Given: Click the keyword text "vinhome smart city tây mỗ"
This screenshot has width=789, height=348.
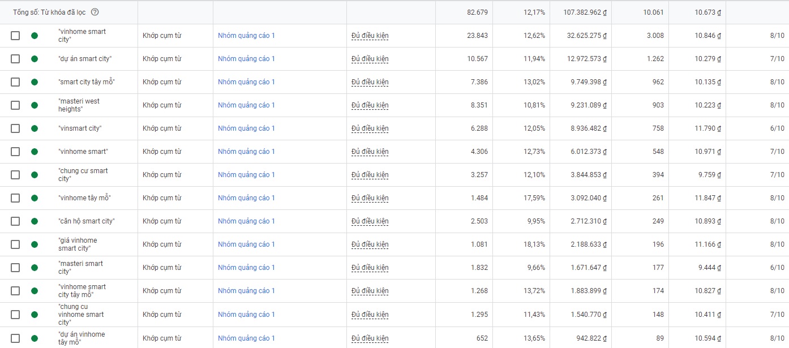Looking at the screenshot, I should (x=82, y=291).
